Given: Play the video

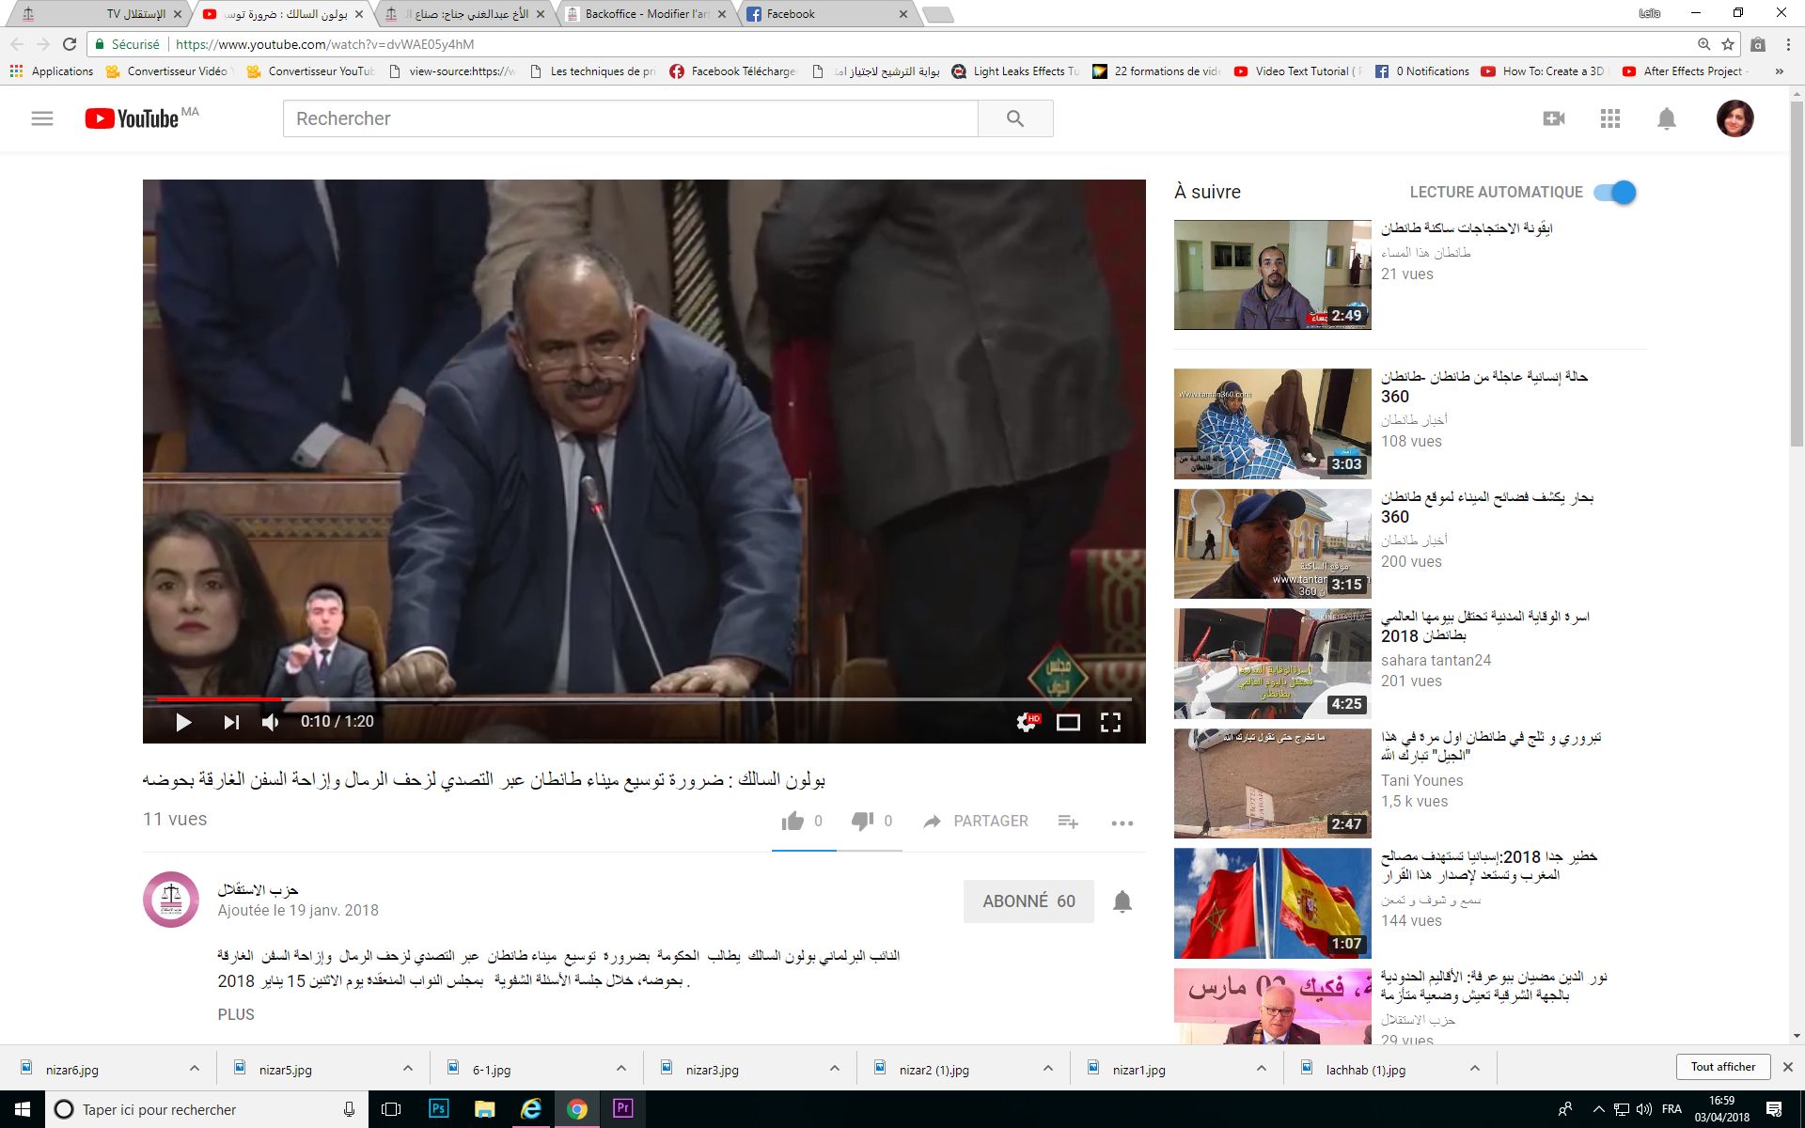Looking at the screenshot, I should (183, 722).
